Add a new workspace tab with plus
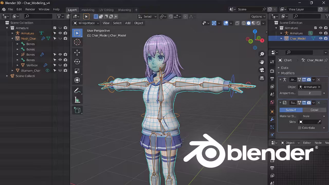This screenshot has width=329, height=185. (x=136, y=10)
